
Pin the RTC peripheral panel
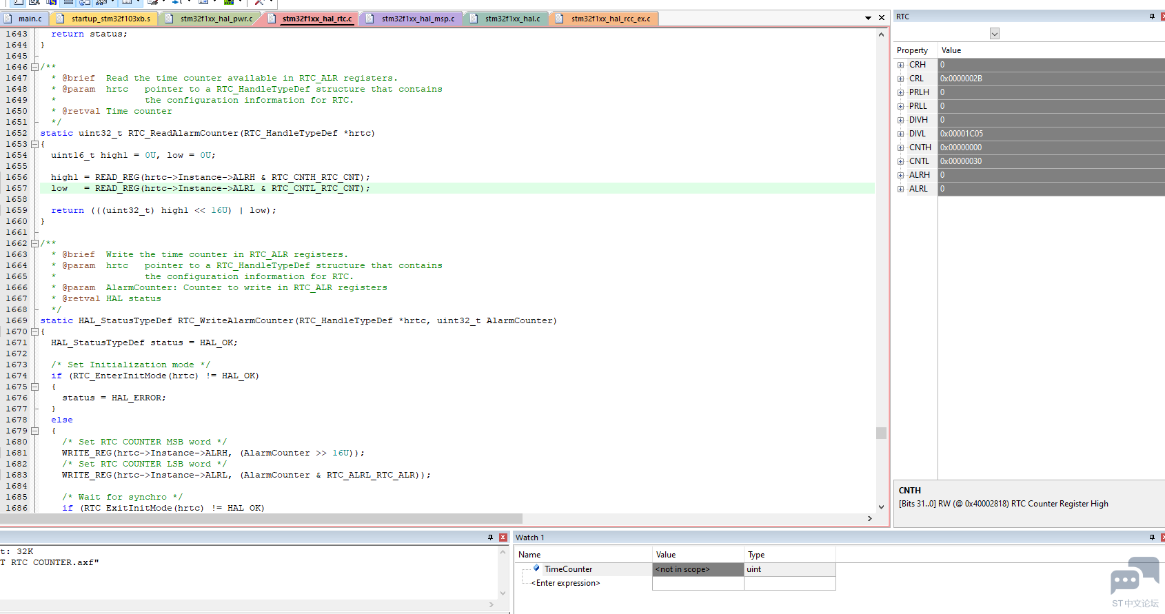tap(1152, 17)
